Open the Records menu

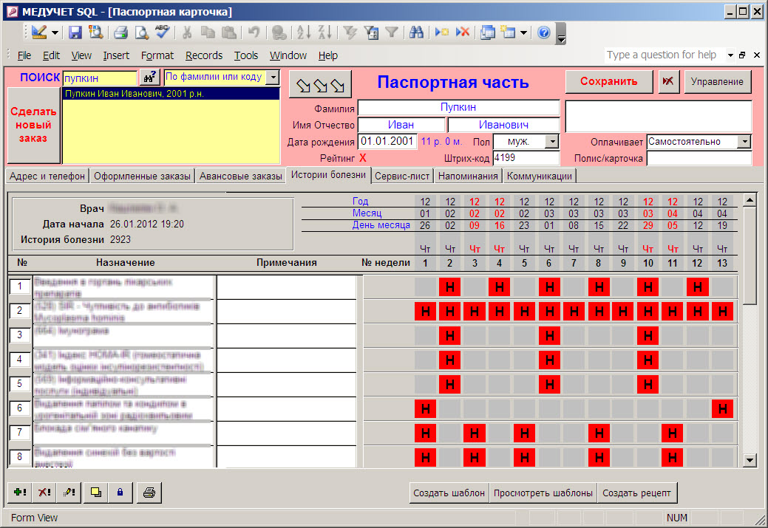click(x=204, y=55)
